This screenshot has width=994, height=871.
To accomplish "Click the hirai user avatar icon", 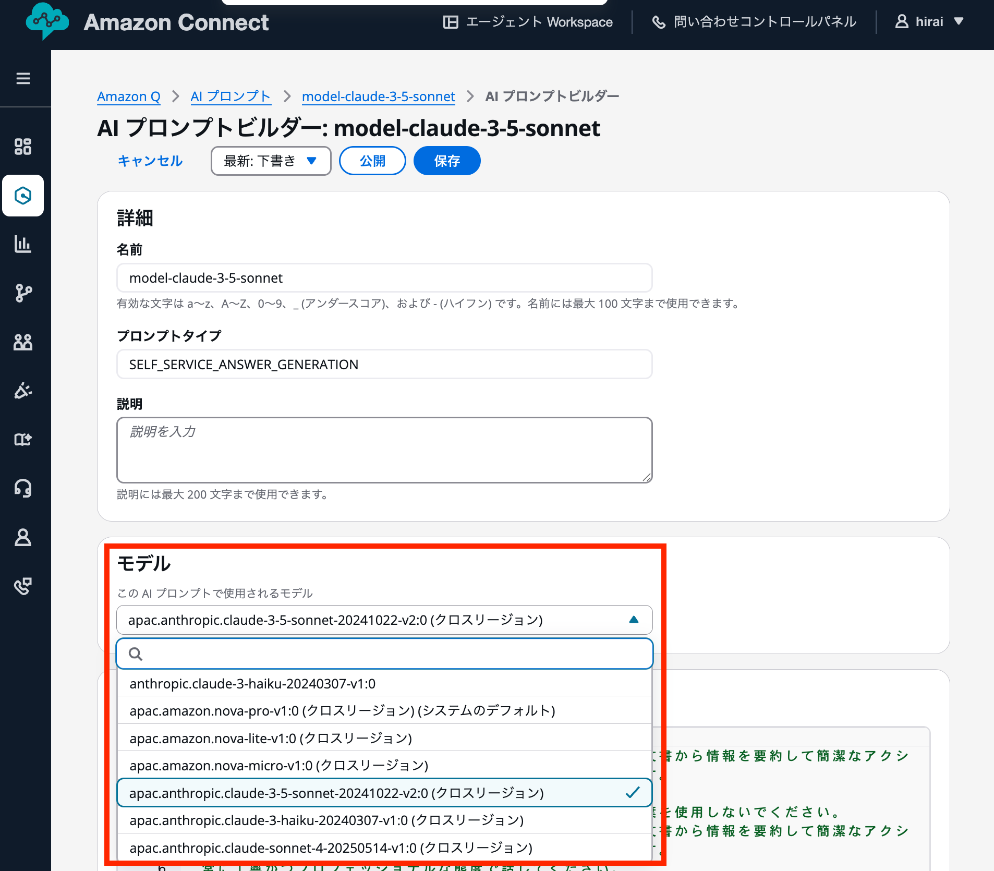I will pyautogui.click(x=902, y=21).
